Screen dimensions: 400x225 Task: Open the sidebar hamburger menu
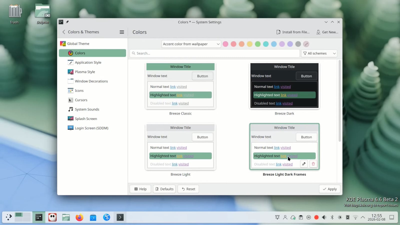point(122,32)
